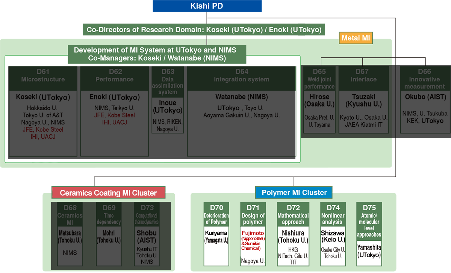This screenshot has height=273, width=451.
Task: Click Nagoya U. in the D71 box
Action: coord(253,261)
